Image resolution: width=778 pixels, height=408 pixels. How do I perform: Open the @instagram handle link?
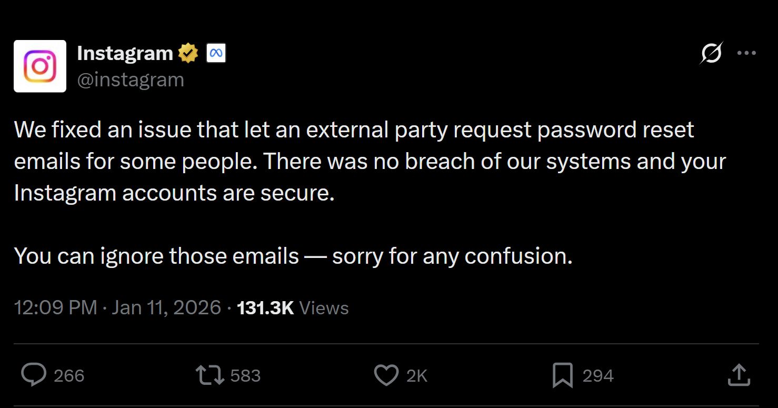[131, 80]
